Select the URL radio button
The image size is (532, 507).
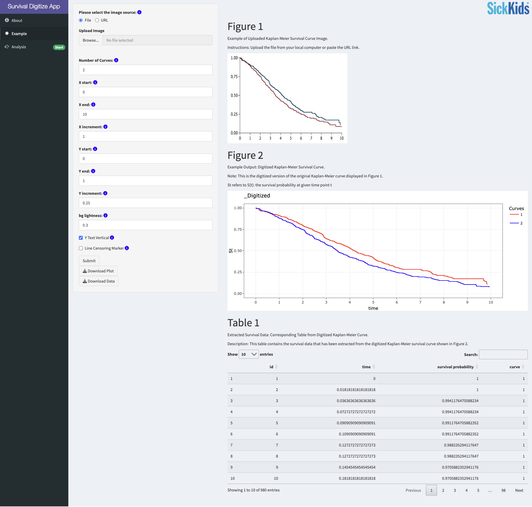97,20
